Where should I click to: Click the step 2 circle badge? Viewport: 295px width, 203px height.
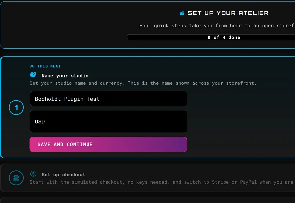16,178
